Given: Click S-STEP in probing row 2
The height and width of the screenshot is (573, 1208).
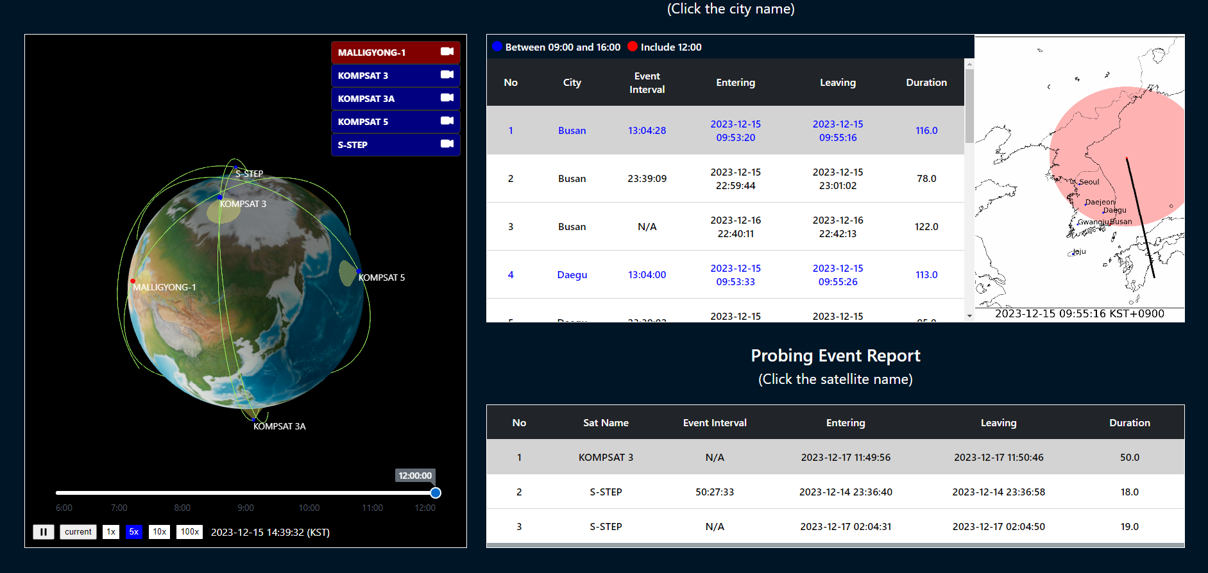Looking at the screenshot, I should click(606, 492).
